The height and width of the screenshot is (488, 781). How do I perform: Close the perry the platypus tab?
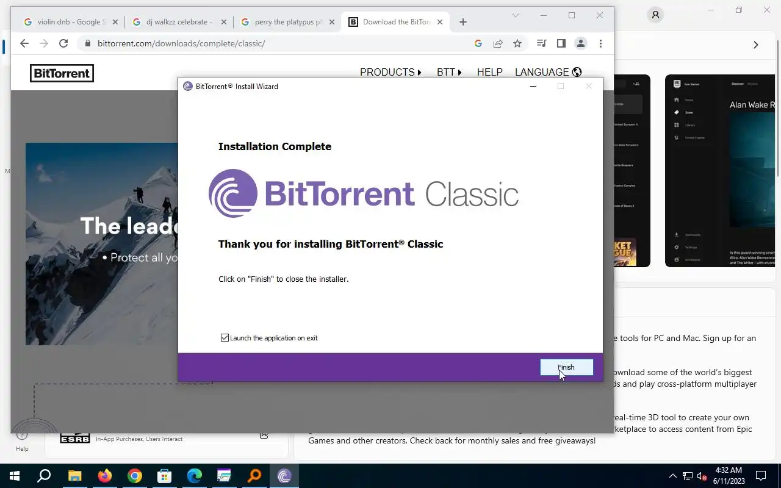point(332,22)
